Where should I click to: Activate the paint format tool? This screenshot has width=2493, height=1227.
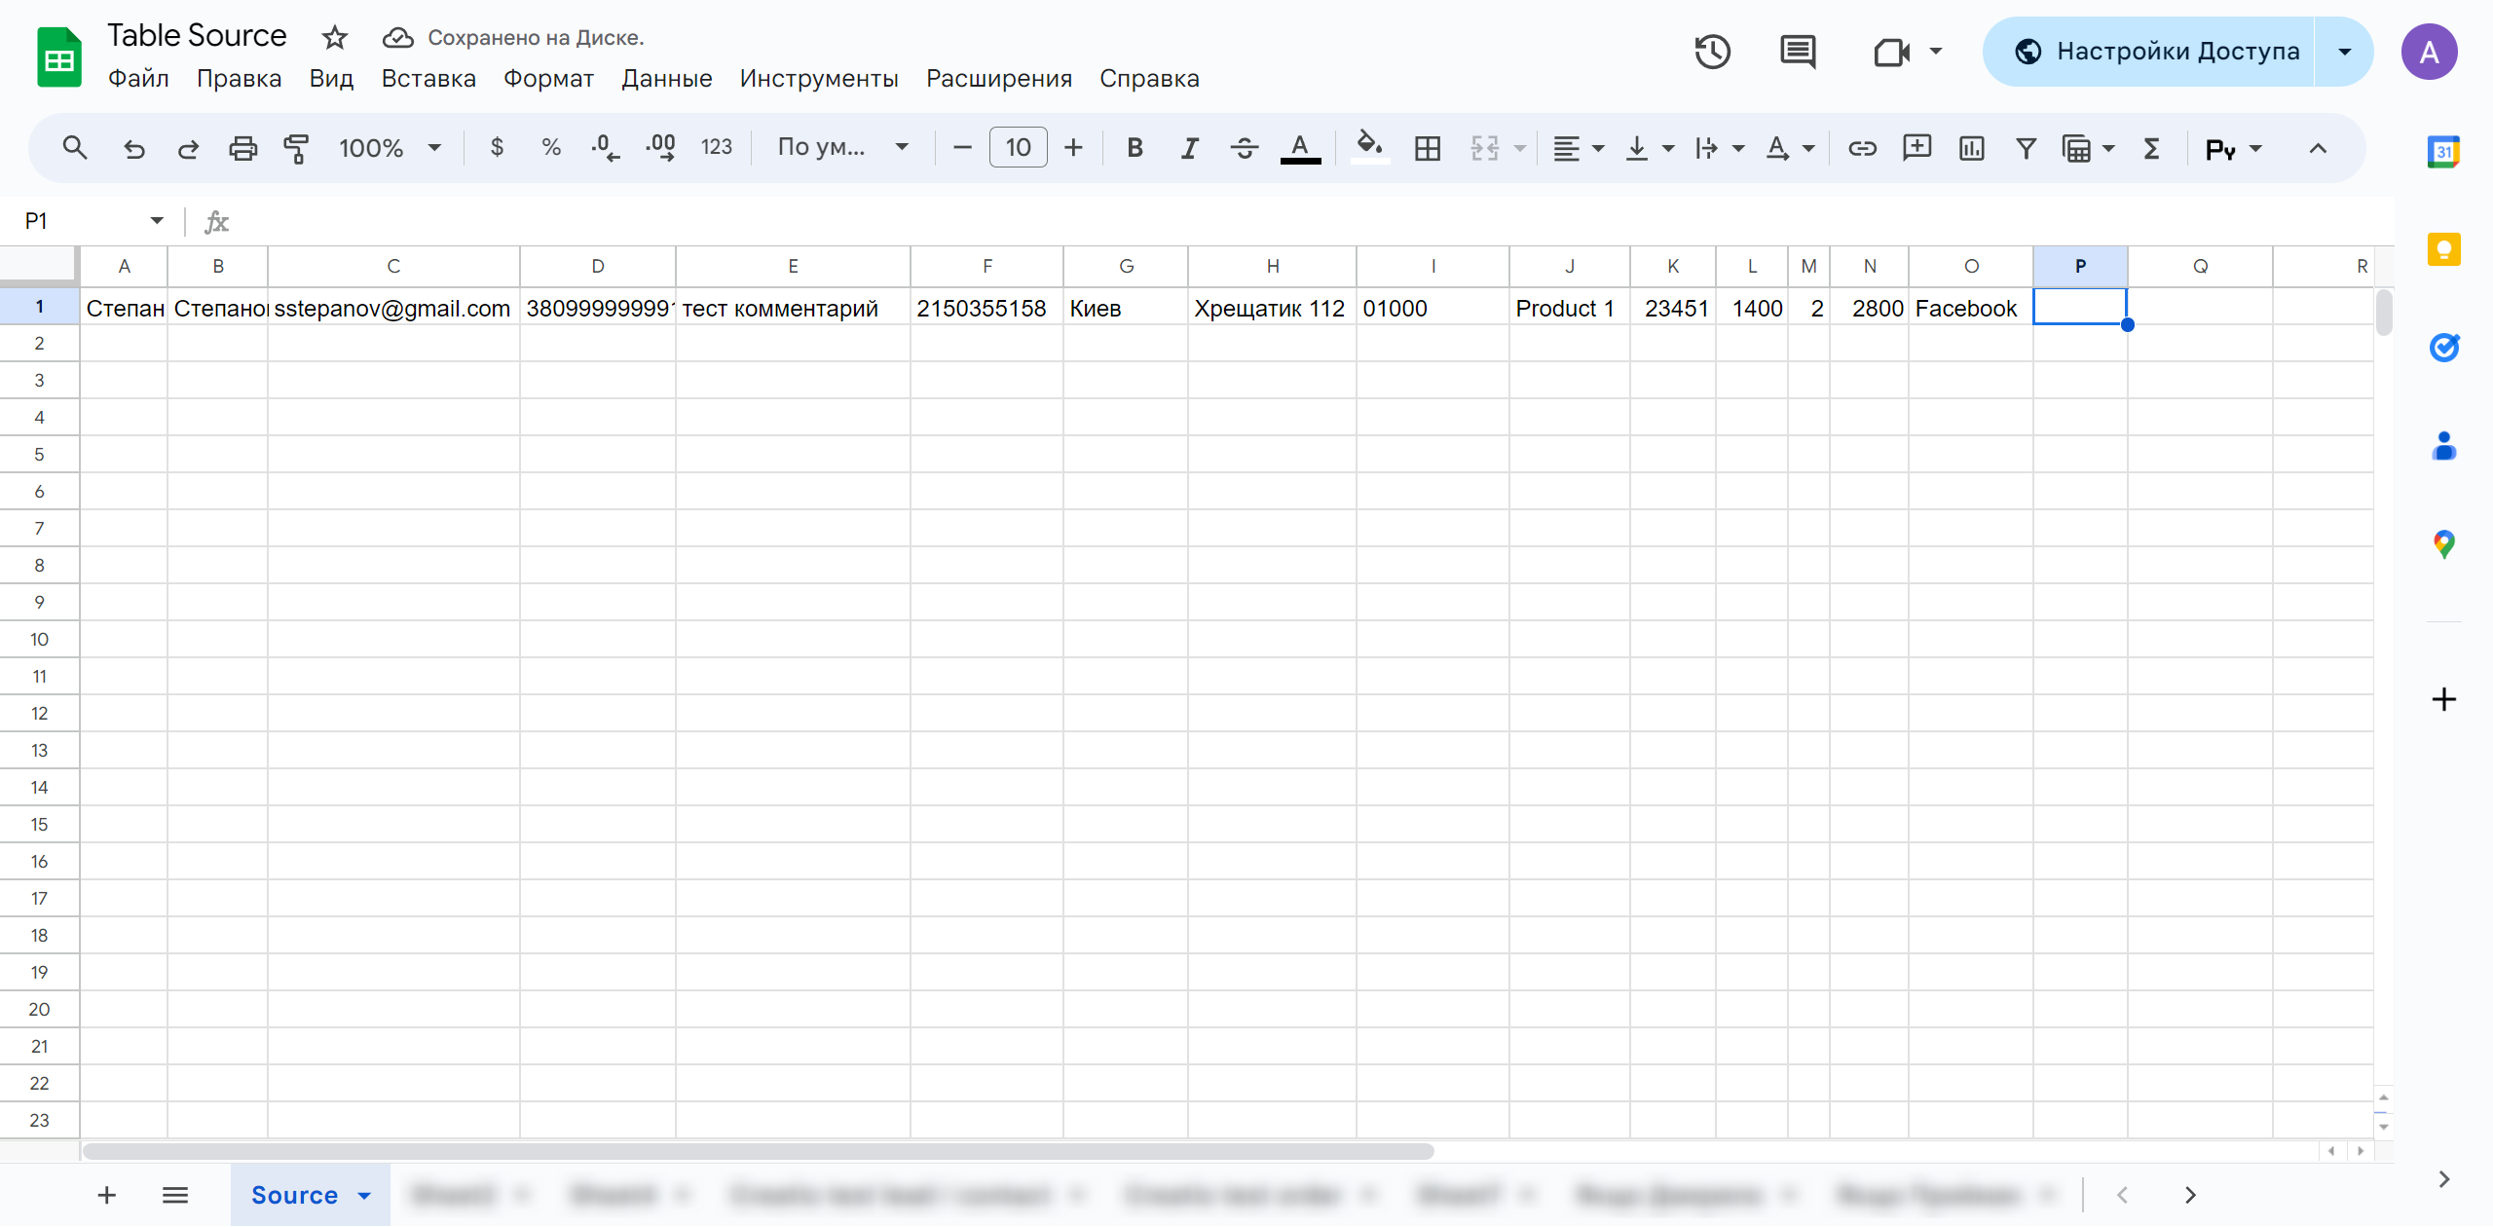(296, 148)
